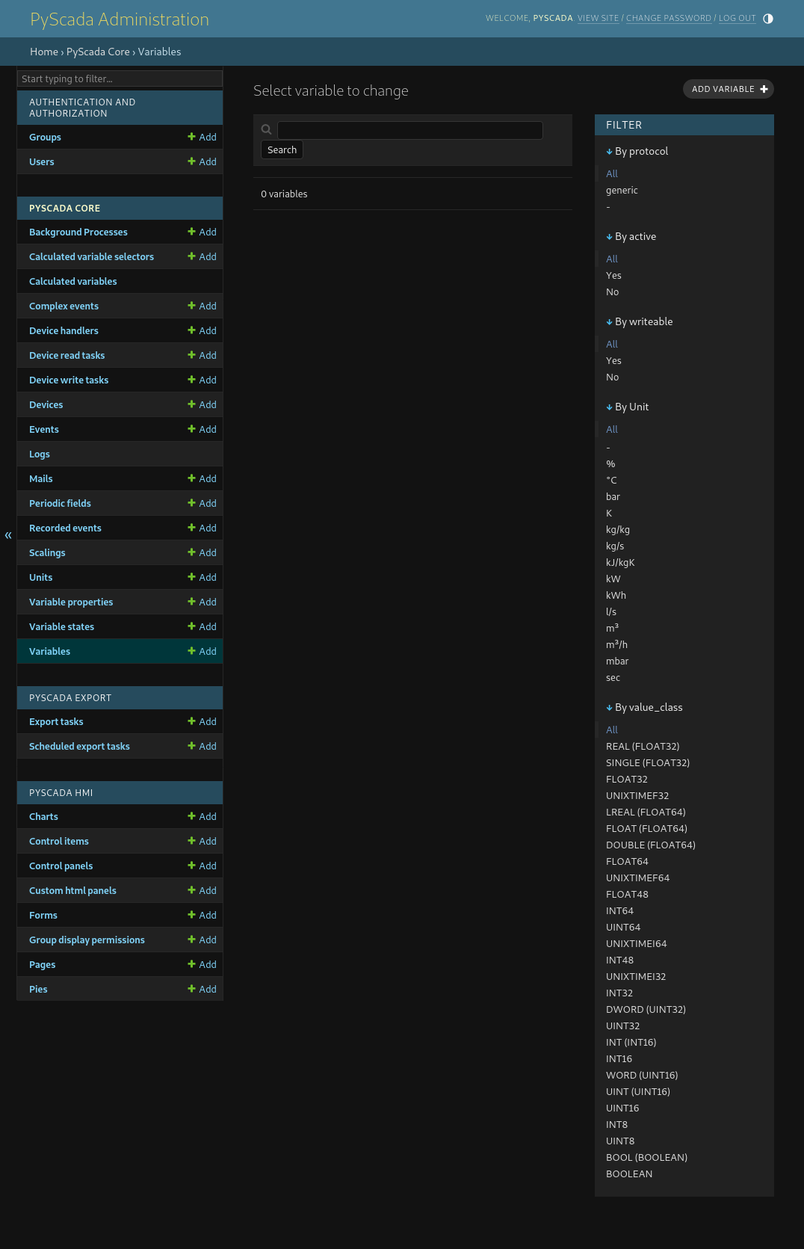804x1249 pixels.
Task: Filter value_class by FLOAT64
Action: (x=627, y=861)
